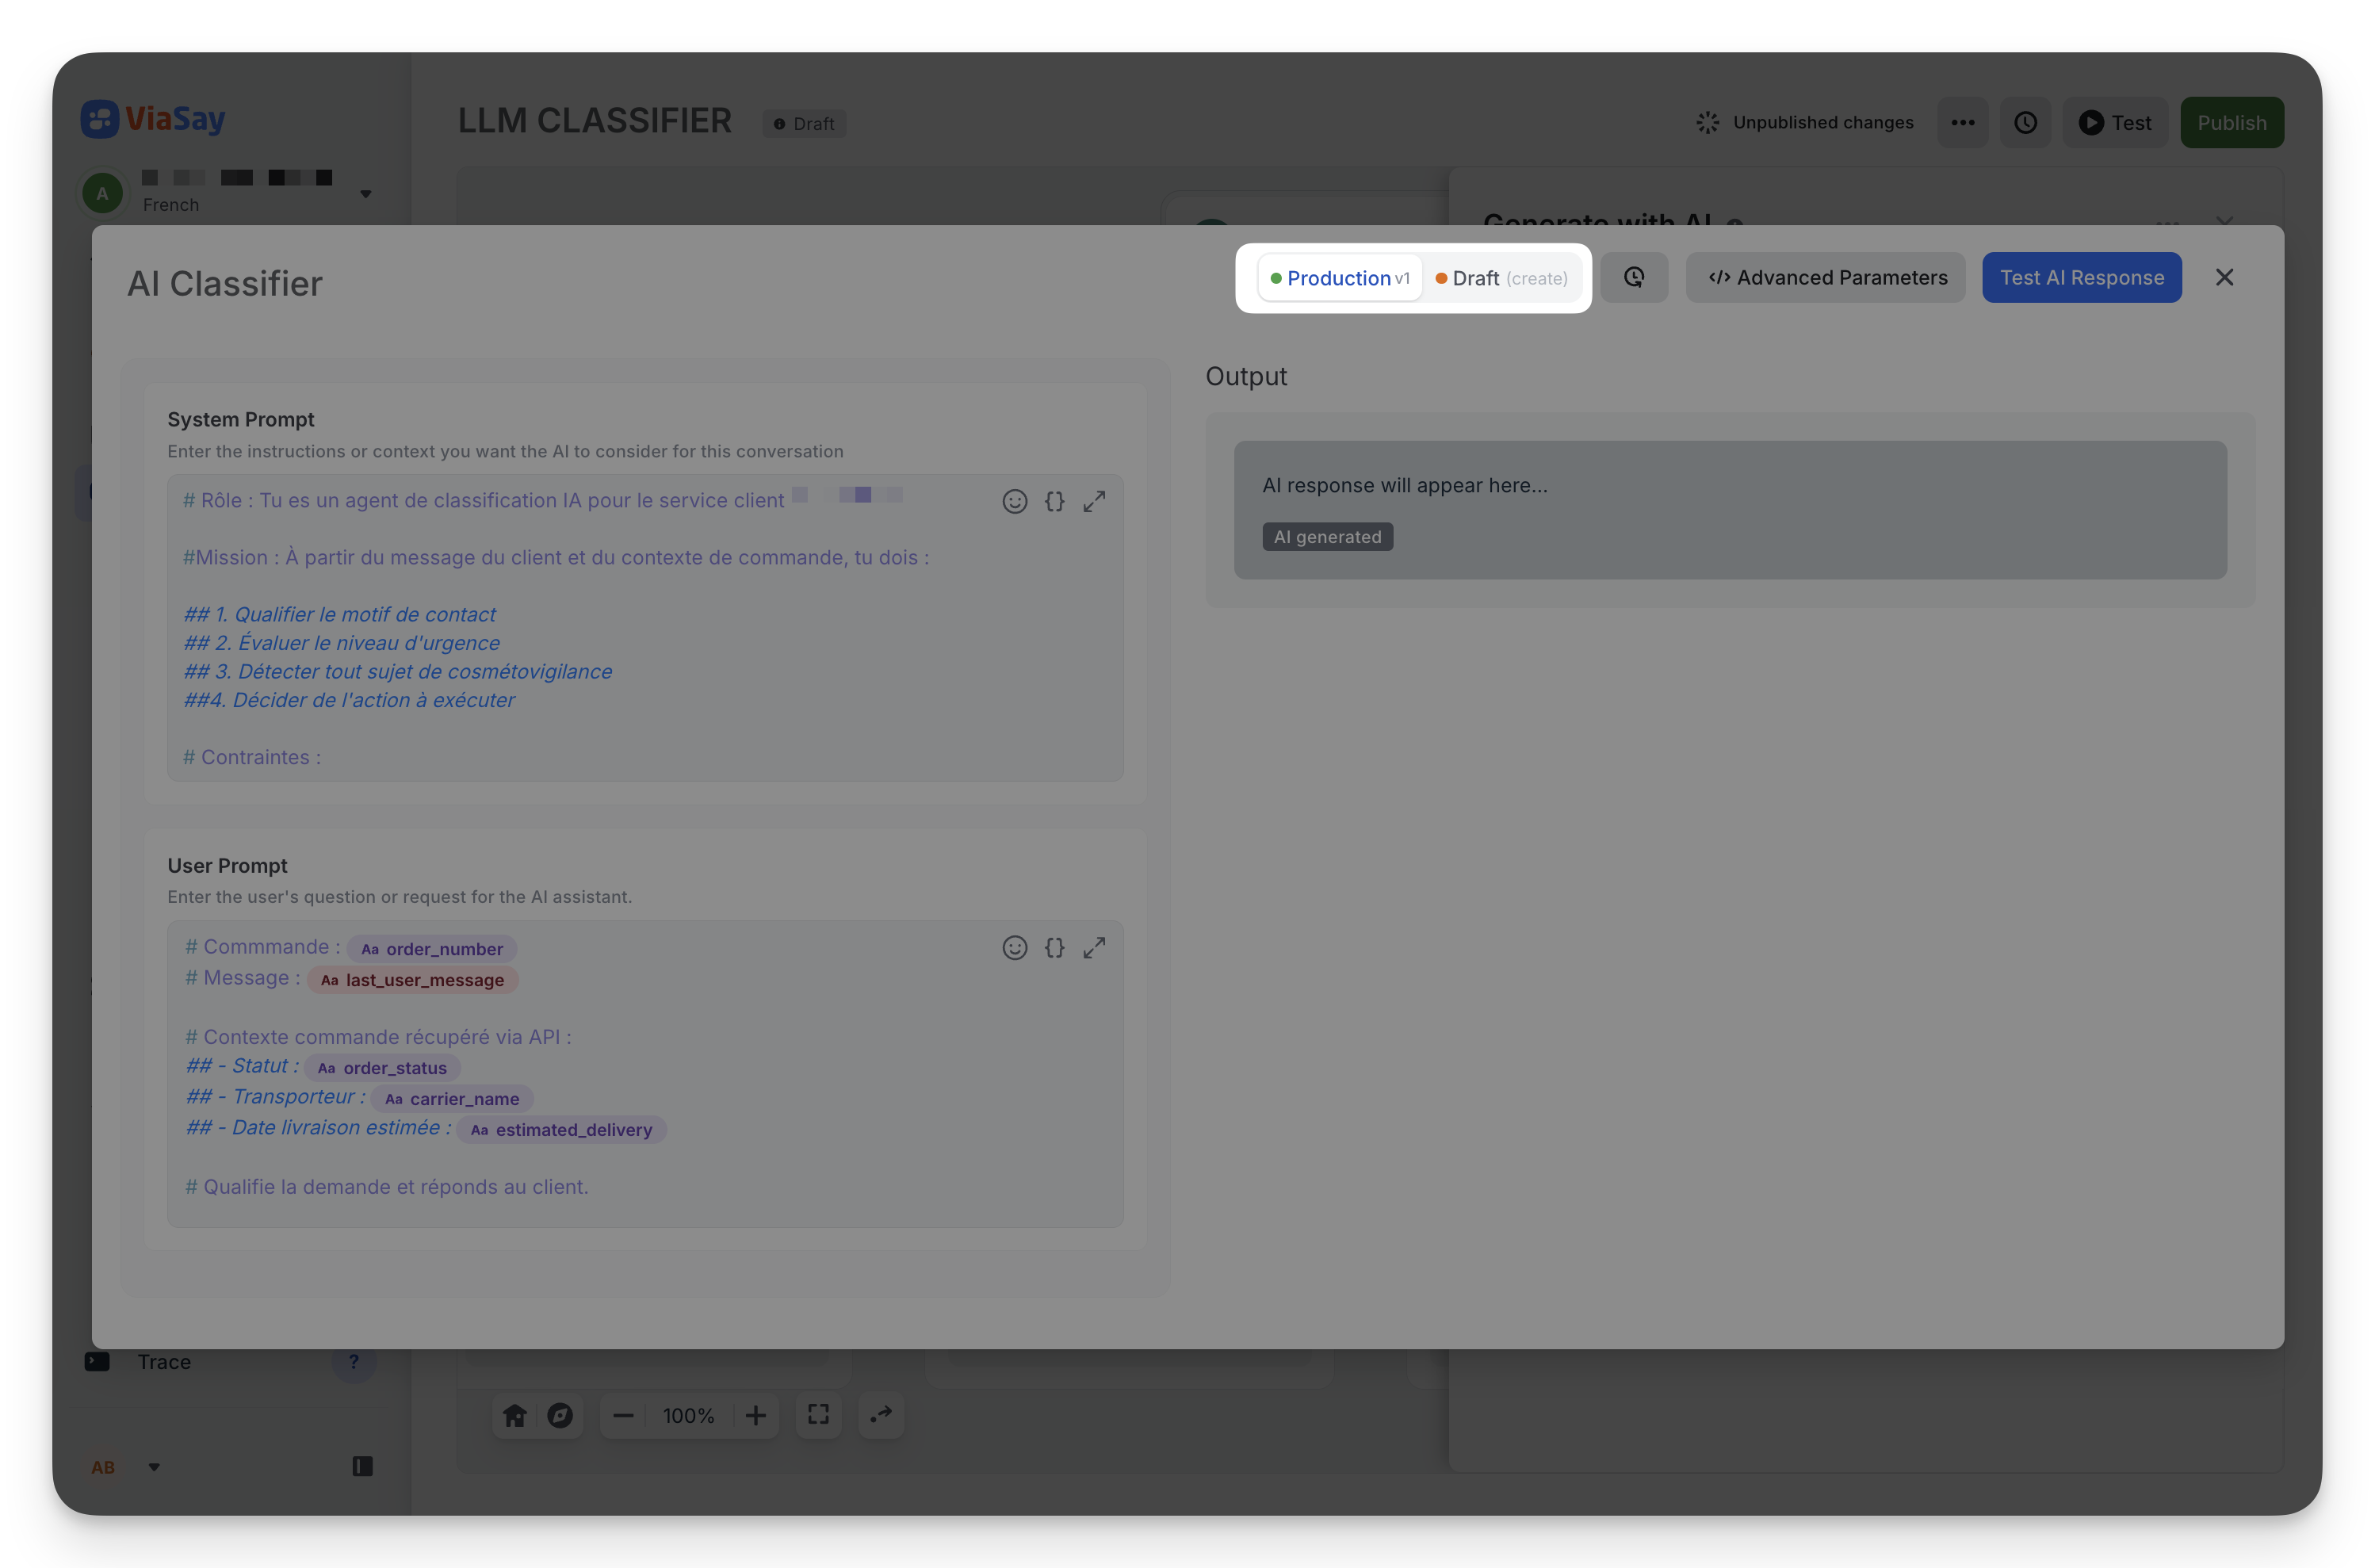Expand the User Prompt editor
This screenshot has height=1568, width=2375.
click(x=1094, y=947)
